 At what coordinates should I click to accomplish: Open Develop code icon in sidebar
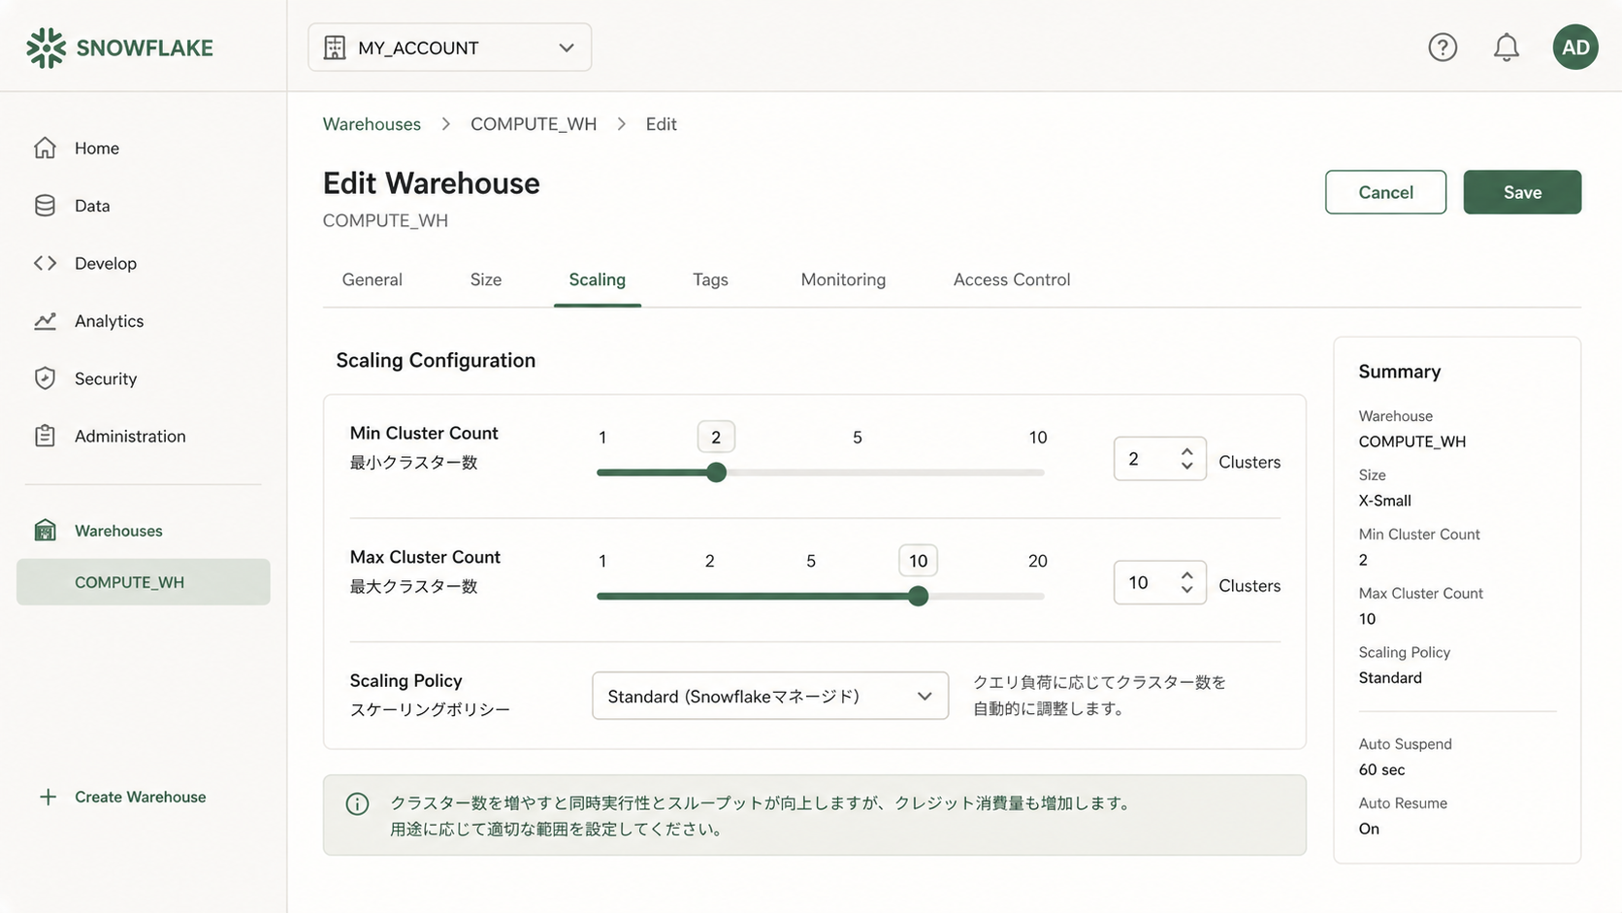point(45,263)
